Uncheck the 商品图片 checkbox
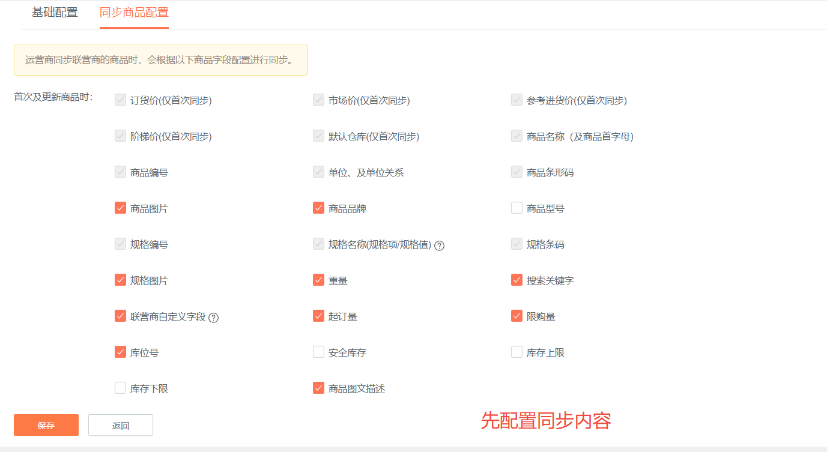827x452 pixels. [120, 208]
